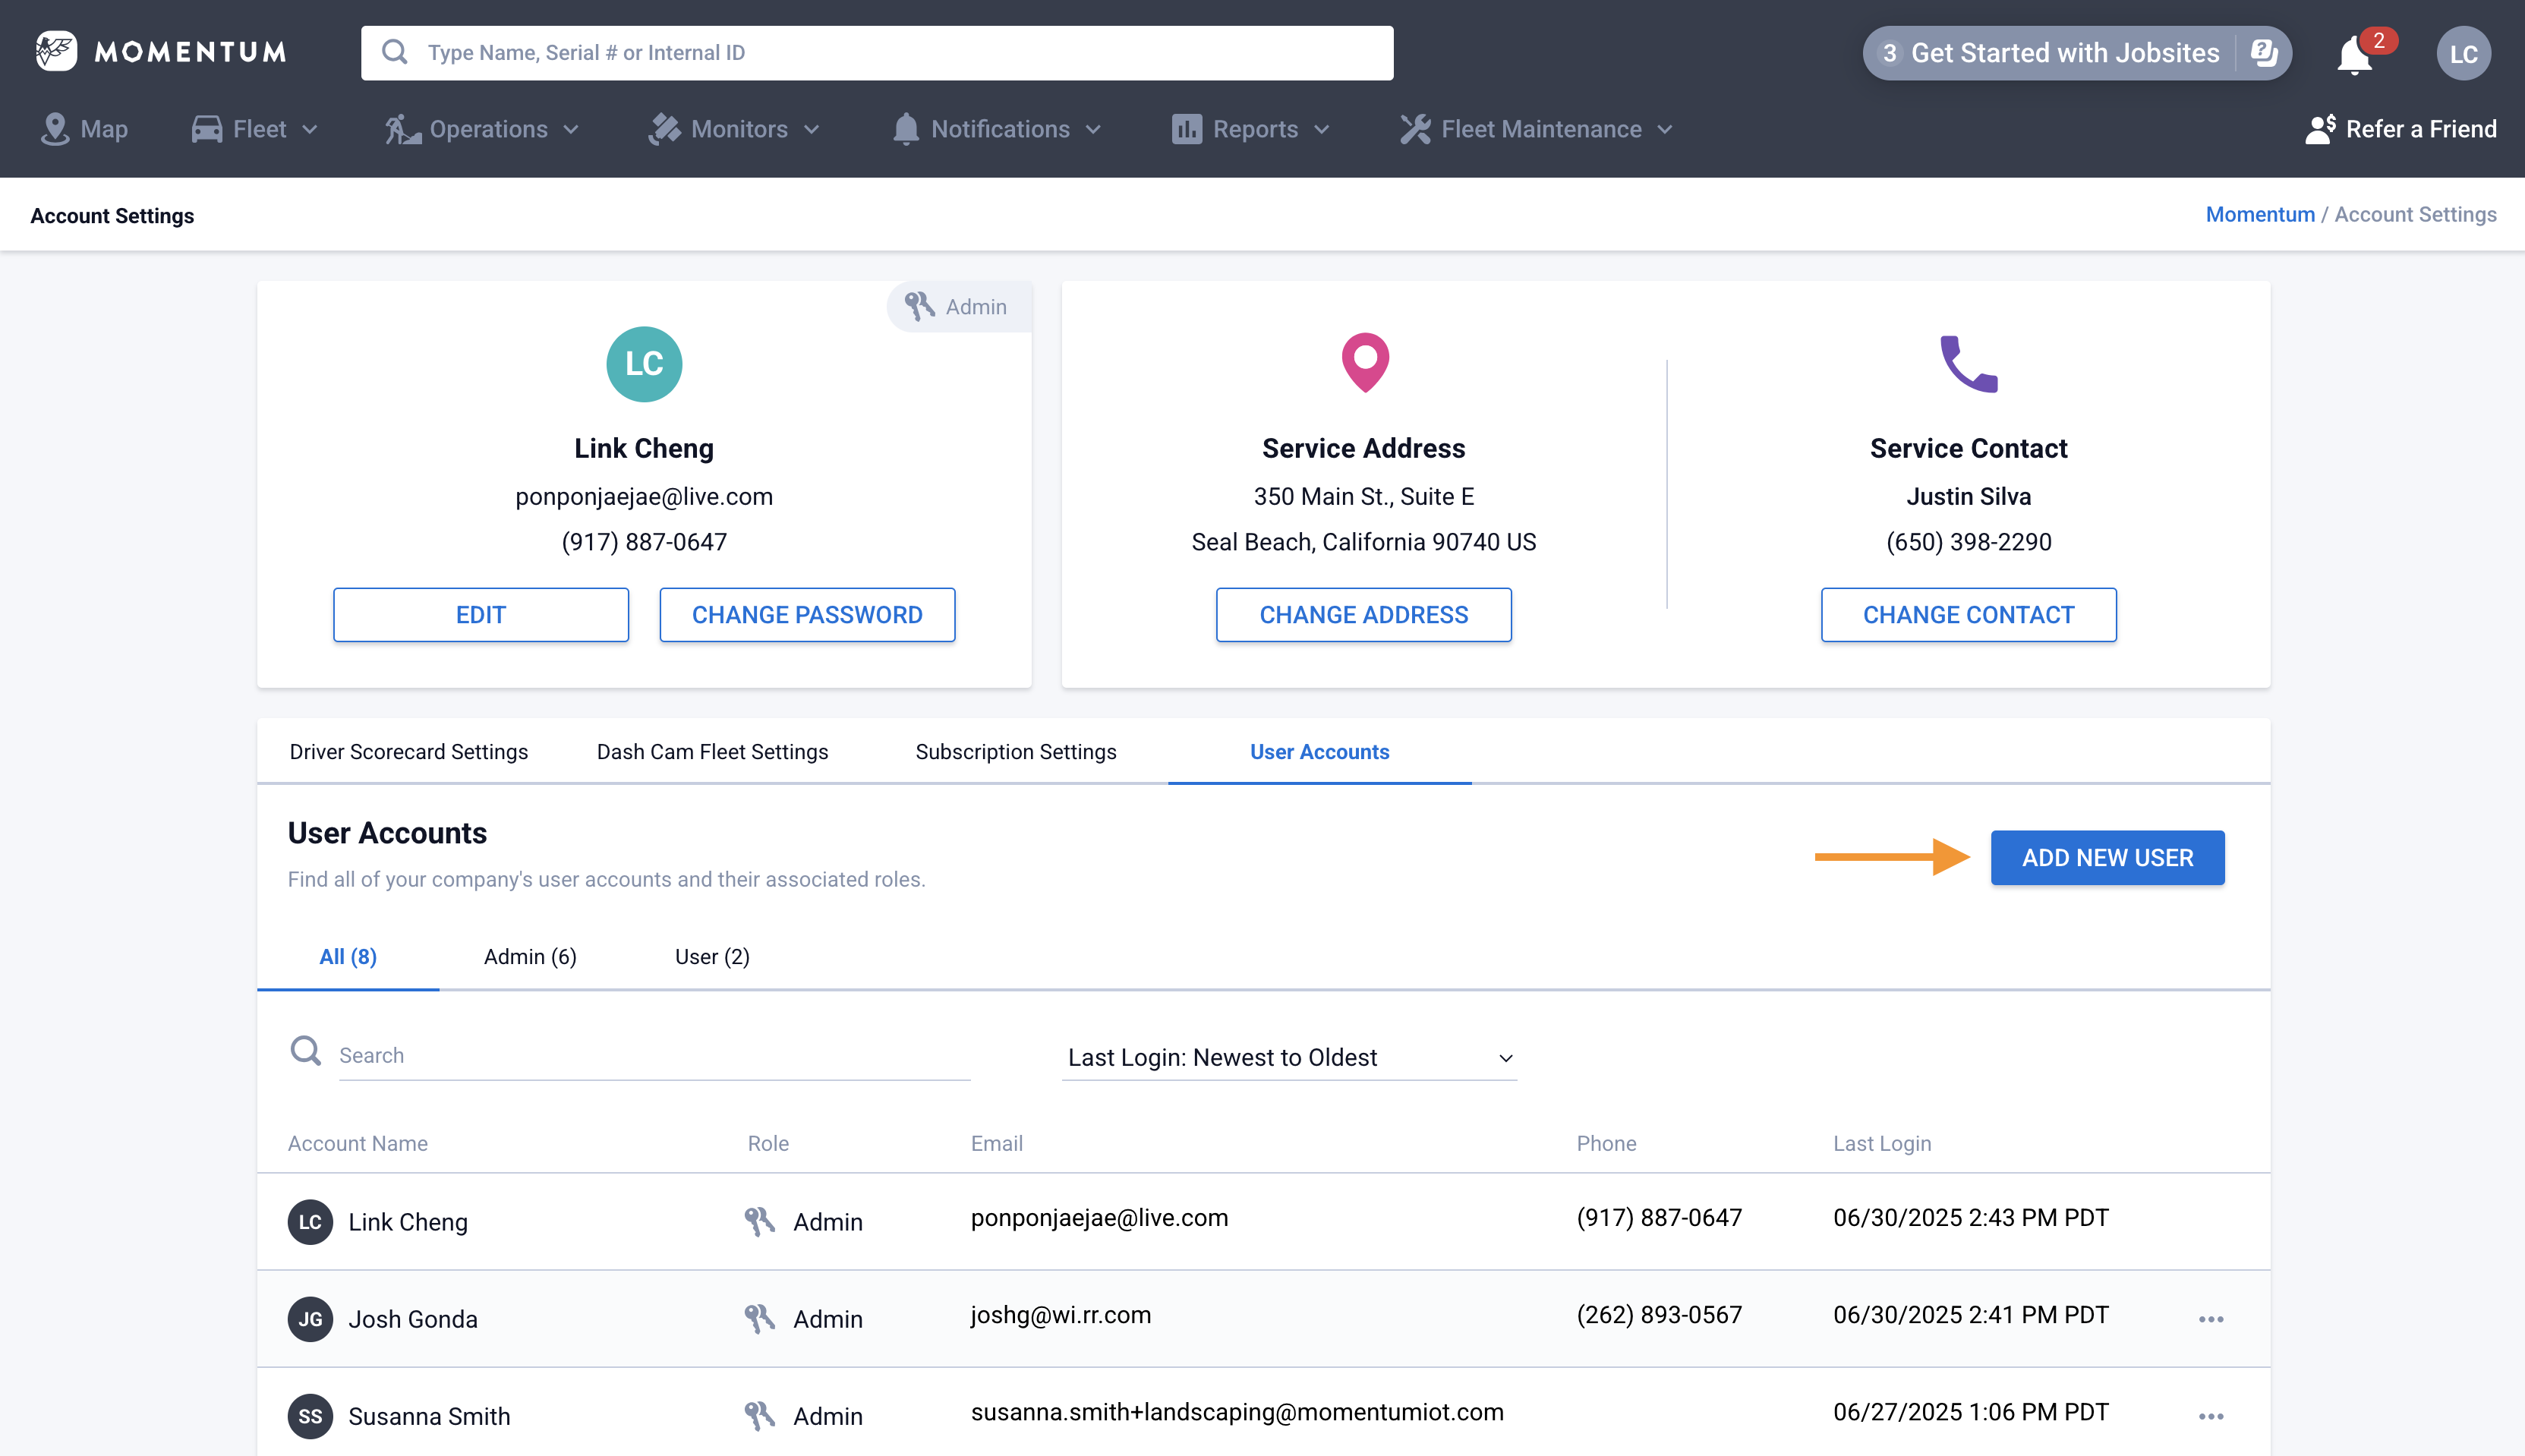Click the Map pin icon in navbar
Screen dimensions: 2525x1456
pyautogui.click(x=55, y=129)
